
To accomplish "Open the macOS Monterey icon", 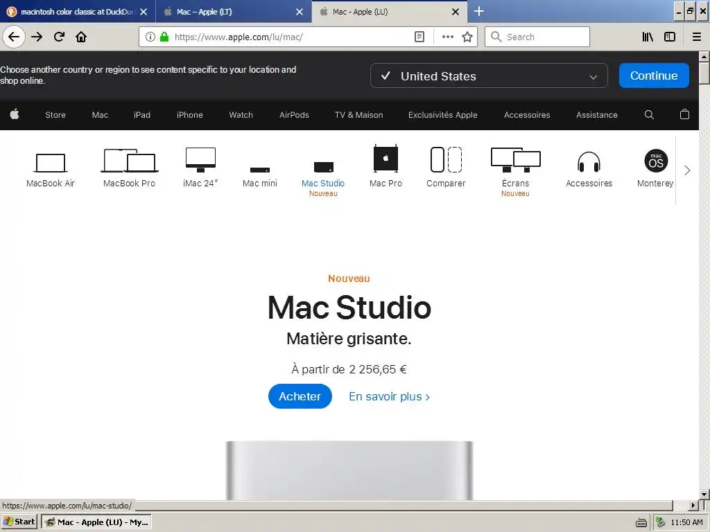I will [656, 161].
